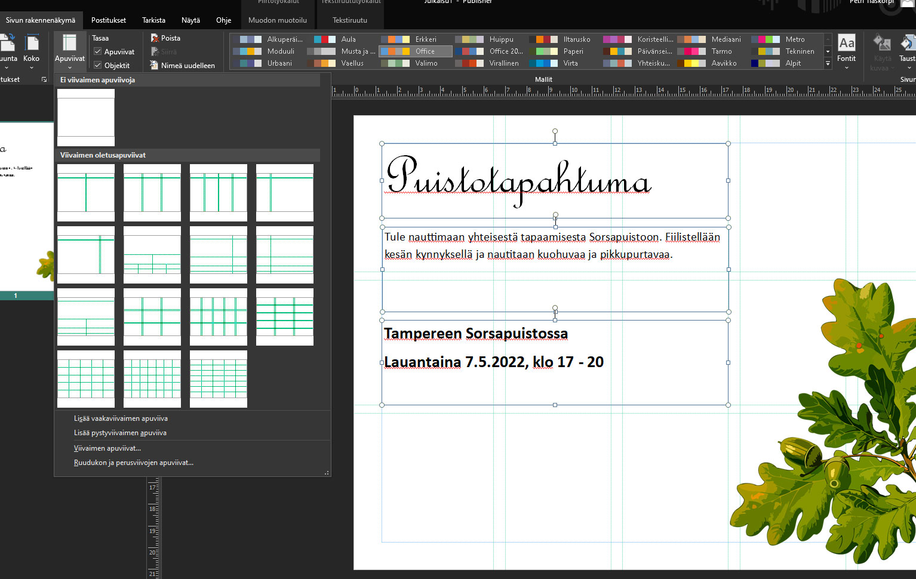
Task: Select the Alpit color scheme
Action: pos(786,63)
